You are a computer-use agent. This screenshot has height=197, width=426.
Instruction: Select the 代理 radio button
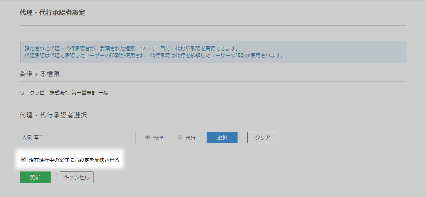[x=148, y=137]
